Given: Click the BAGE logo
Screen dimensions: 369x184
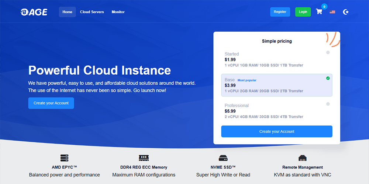Looking at the screenshot, I should [34, 12].
